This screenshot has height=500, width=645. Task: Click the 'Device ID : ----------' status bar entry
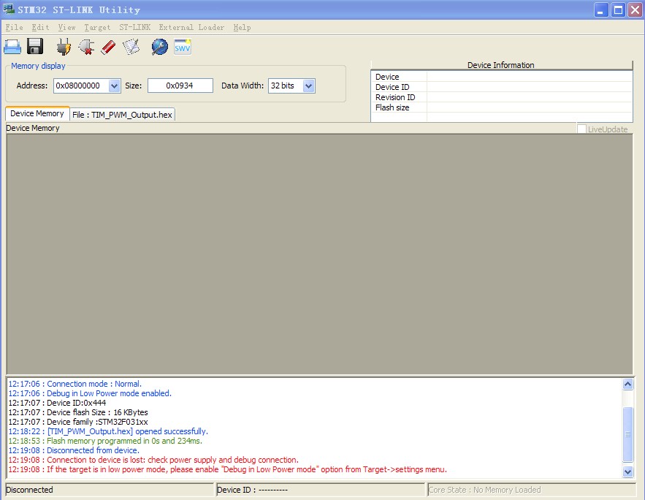320,490
